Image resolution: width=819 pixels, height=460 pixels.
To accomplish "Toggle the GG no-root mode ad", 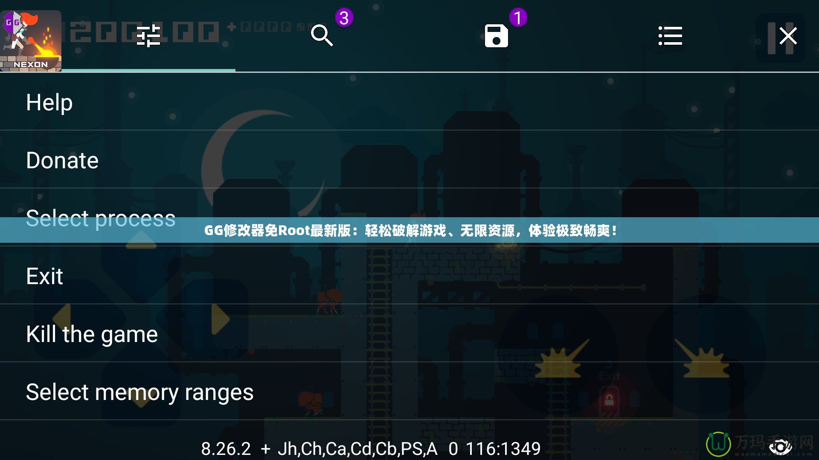I will click(409, 230).
